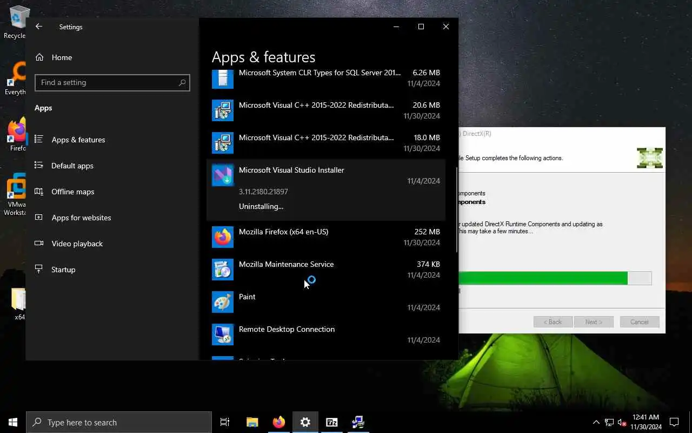This screenshot has height=433, width=692.
Task: Click the Offline maps sidebar icon
Action: (39, 191)
